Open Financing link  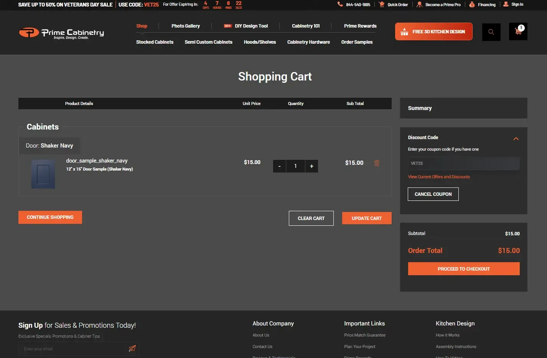coord(487,5)
